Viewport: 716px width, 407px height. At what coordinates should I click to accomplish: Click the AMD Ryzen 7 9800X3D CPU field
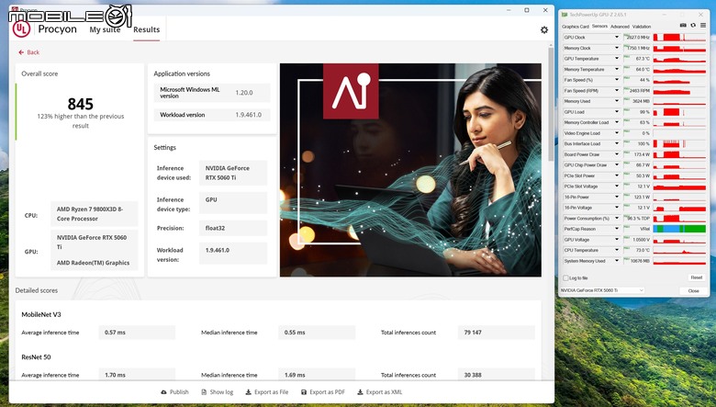point(94,214)
